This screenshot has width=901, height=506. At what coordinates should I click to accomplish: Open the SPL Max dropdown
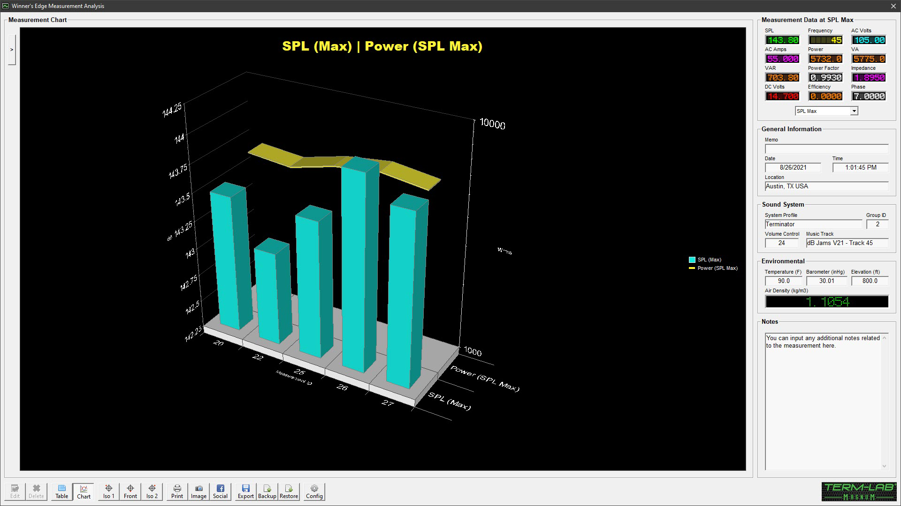854,111
